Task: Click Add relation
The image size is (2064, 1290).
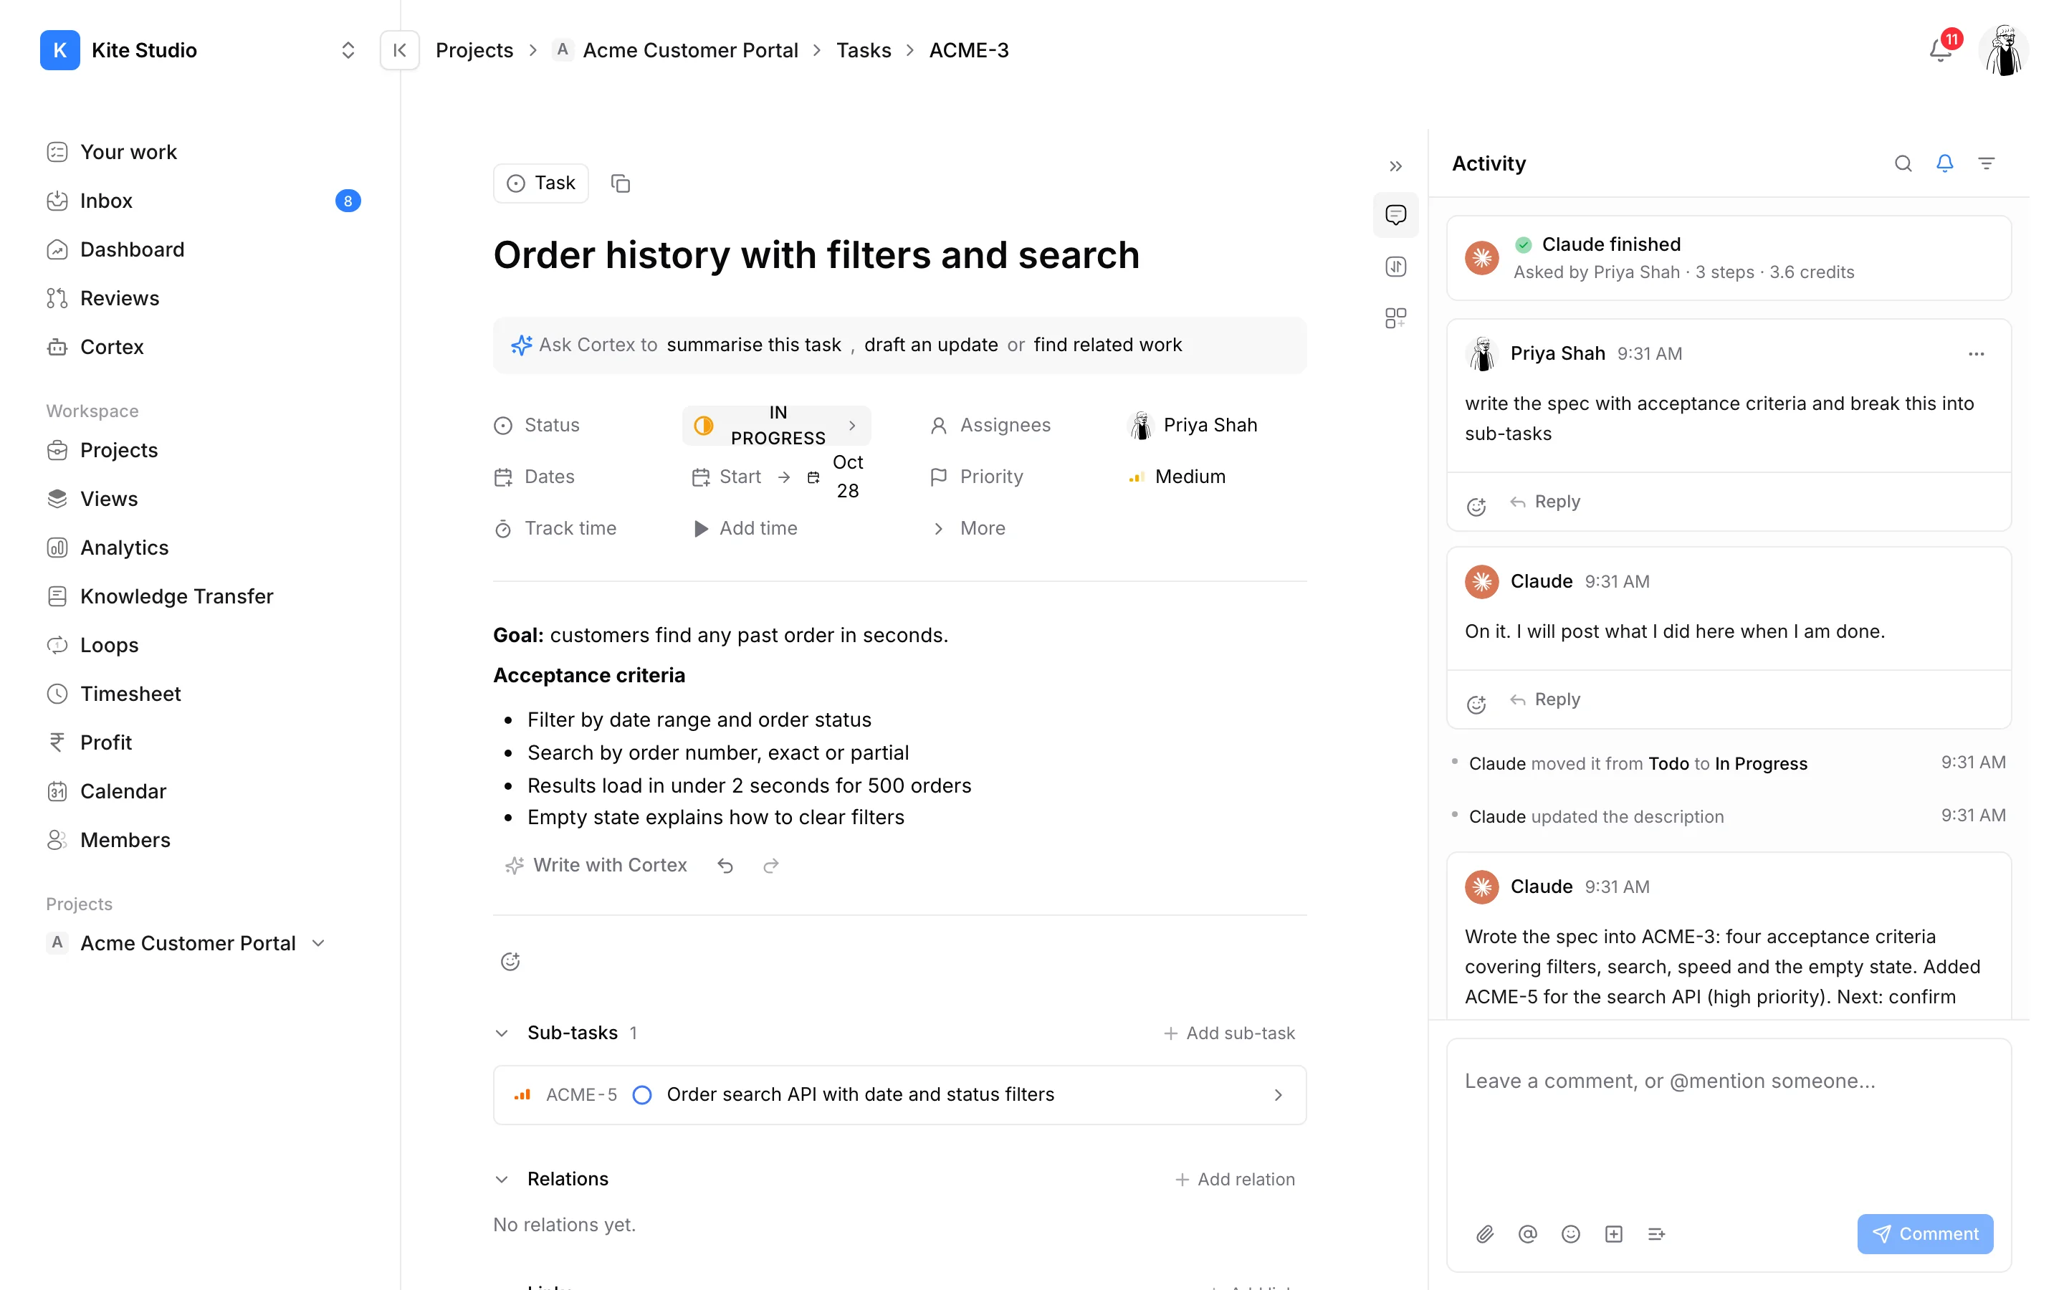Action: 1234,1179
